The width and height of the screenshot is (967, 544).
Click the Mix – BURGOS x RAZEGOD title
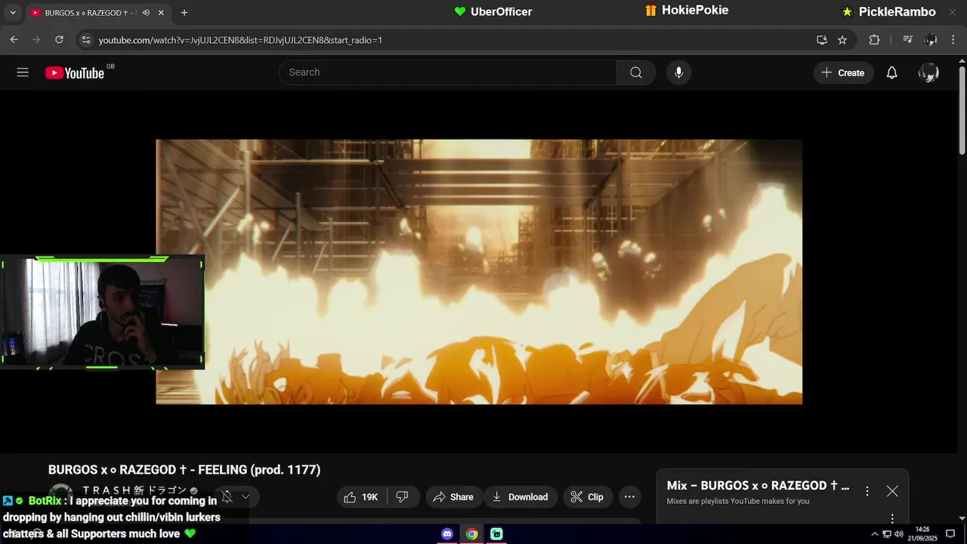pyautogui.click(x=758, y=486)
